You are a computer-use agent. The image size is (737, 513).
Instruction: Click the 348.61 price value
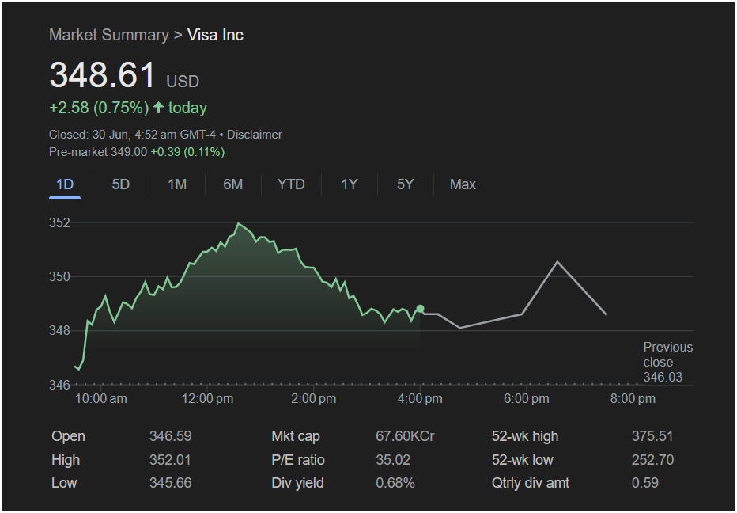102,75
